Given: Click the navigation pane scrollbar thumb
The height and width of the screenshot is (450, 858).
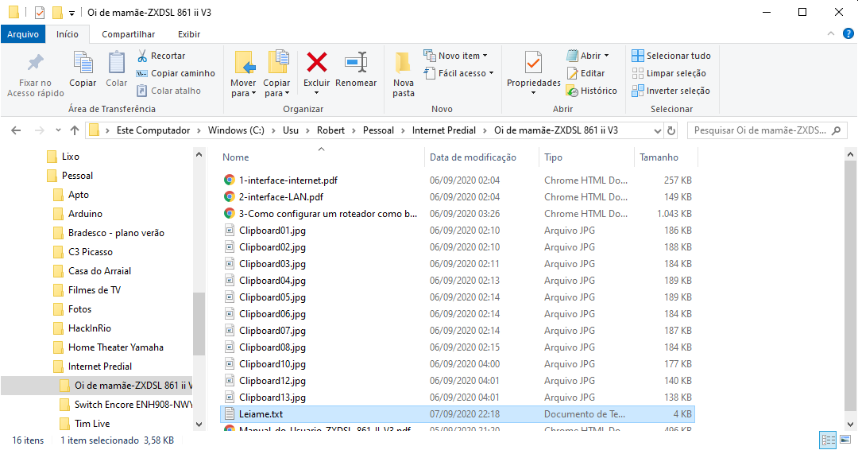Looking at the screenshot, I should coord(199,323).
